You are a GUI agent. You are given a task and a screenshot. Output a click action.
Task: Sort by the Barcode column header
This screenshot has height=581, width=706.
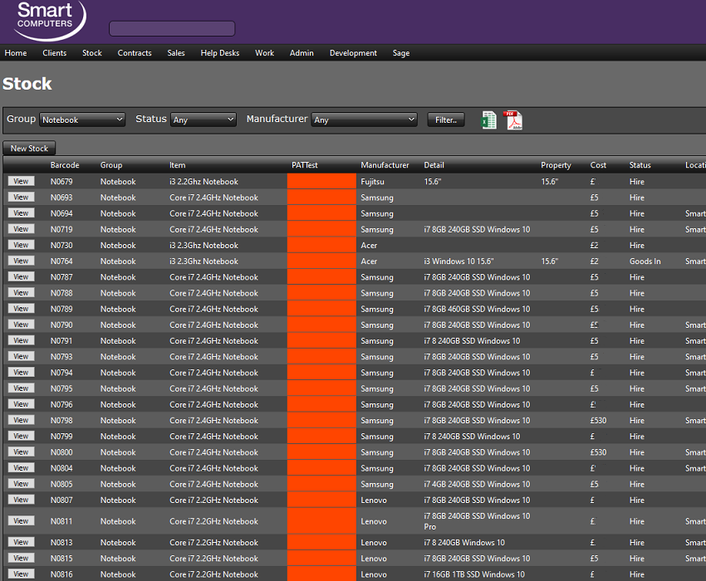(x=65, y=165)
